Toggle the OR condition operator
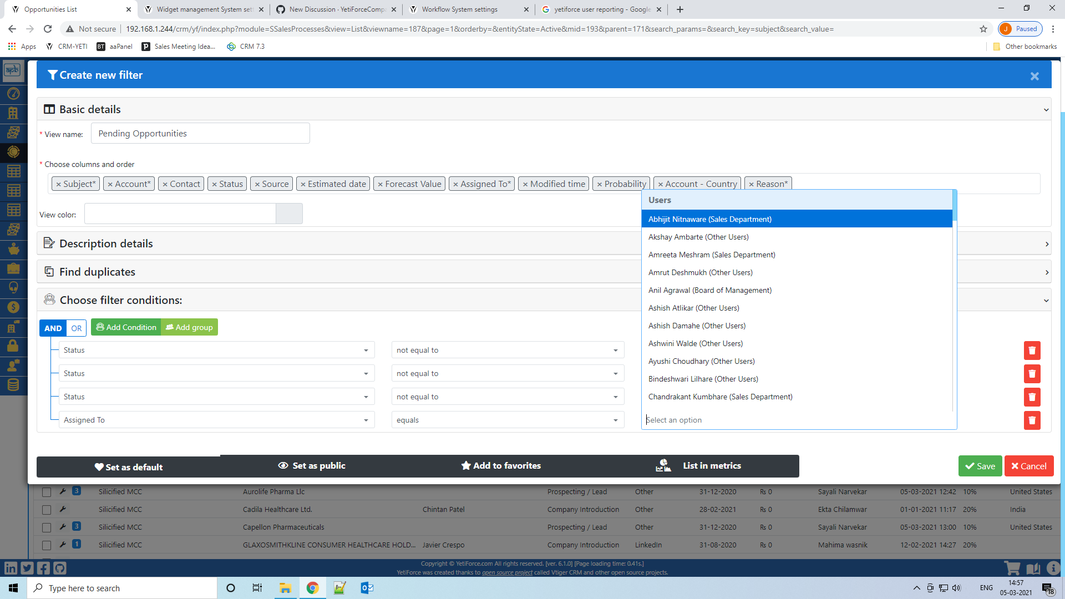Image resolution: width=1065 pixels, height=599 pixels. click(77, 328)
